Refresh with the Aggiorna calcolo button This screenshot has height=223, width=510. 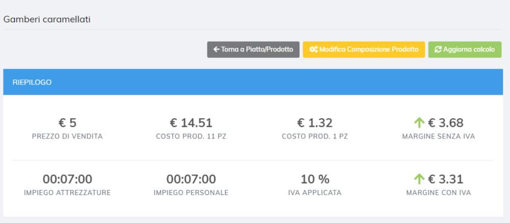(x=465, y=50)
